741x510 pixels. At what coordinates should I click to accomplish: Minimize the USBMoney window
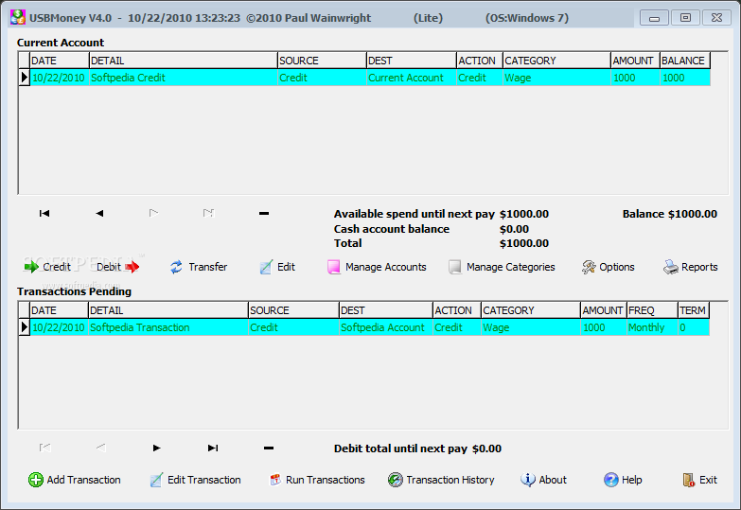point(654,17)
